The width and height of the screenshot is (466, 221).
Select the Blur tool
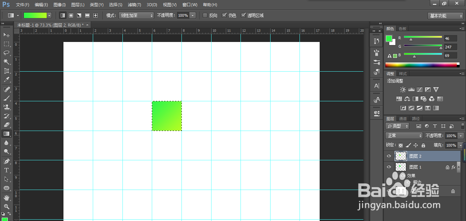coord(6,143)
